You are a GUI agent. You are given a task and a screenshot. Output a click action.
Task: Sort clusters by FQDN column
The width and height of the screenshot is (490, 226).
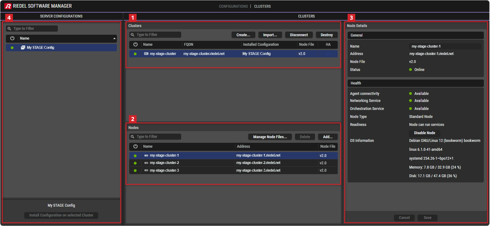tap(189, 45)
